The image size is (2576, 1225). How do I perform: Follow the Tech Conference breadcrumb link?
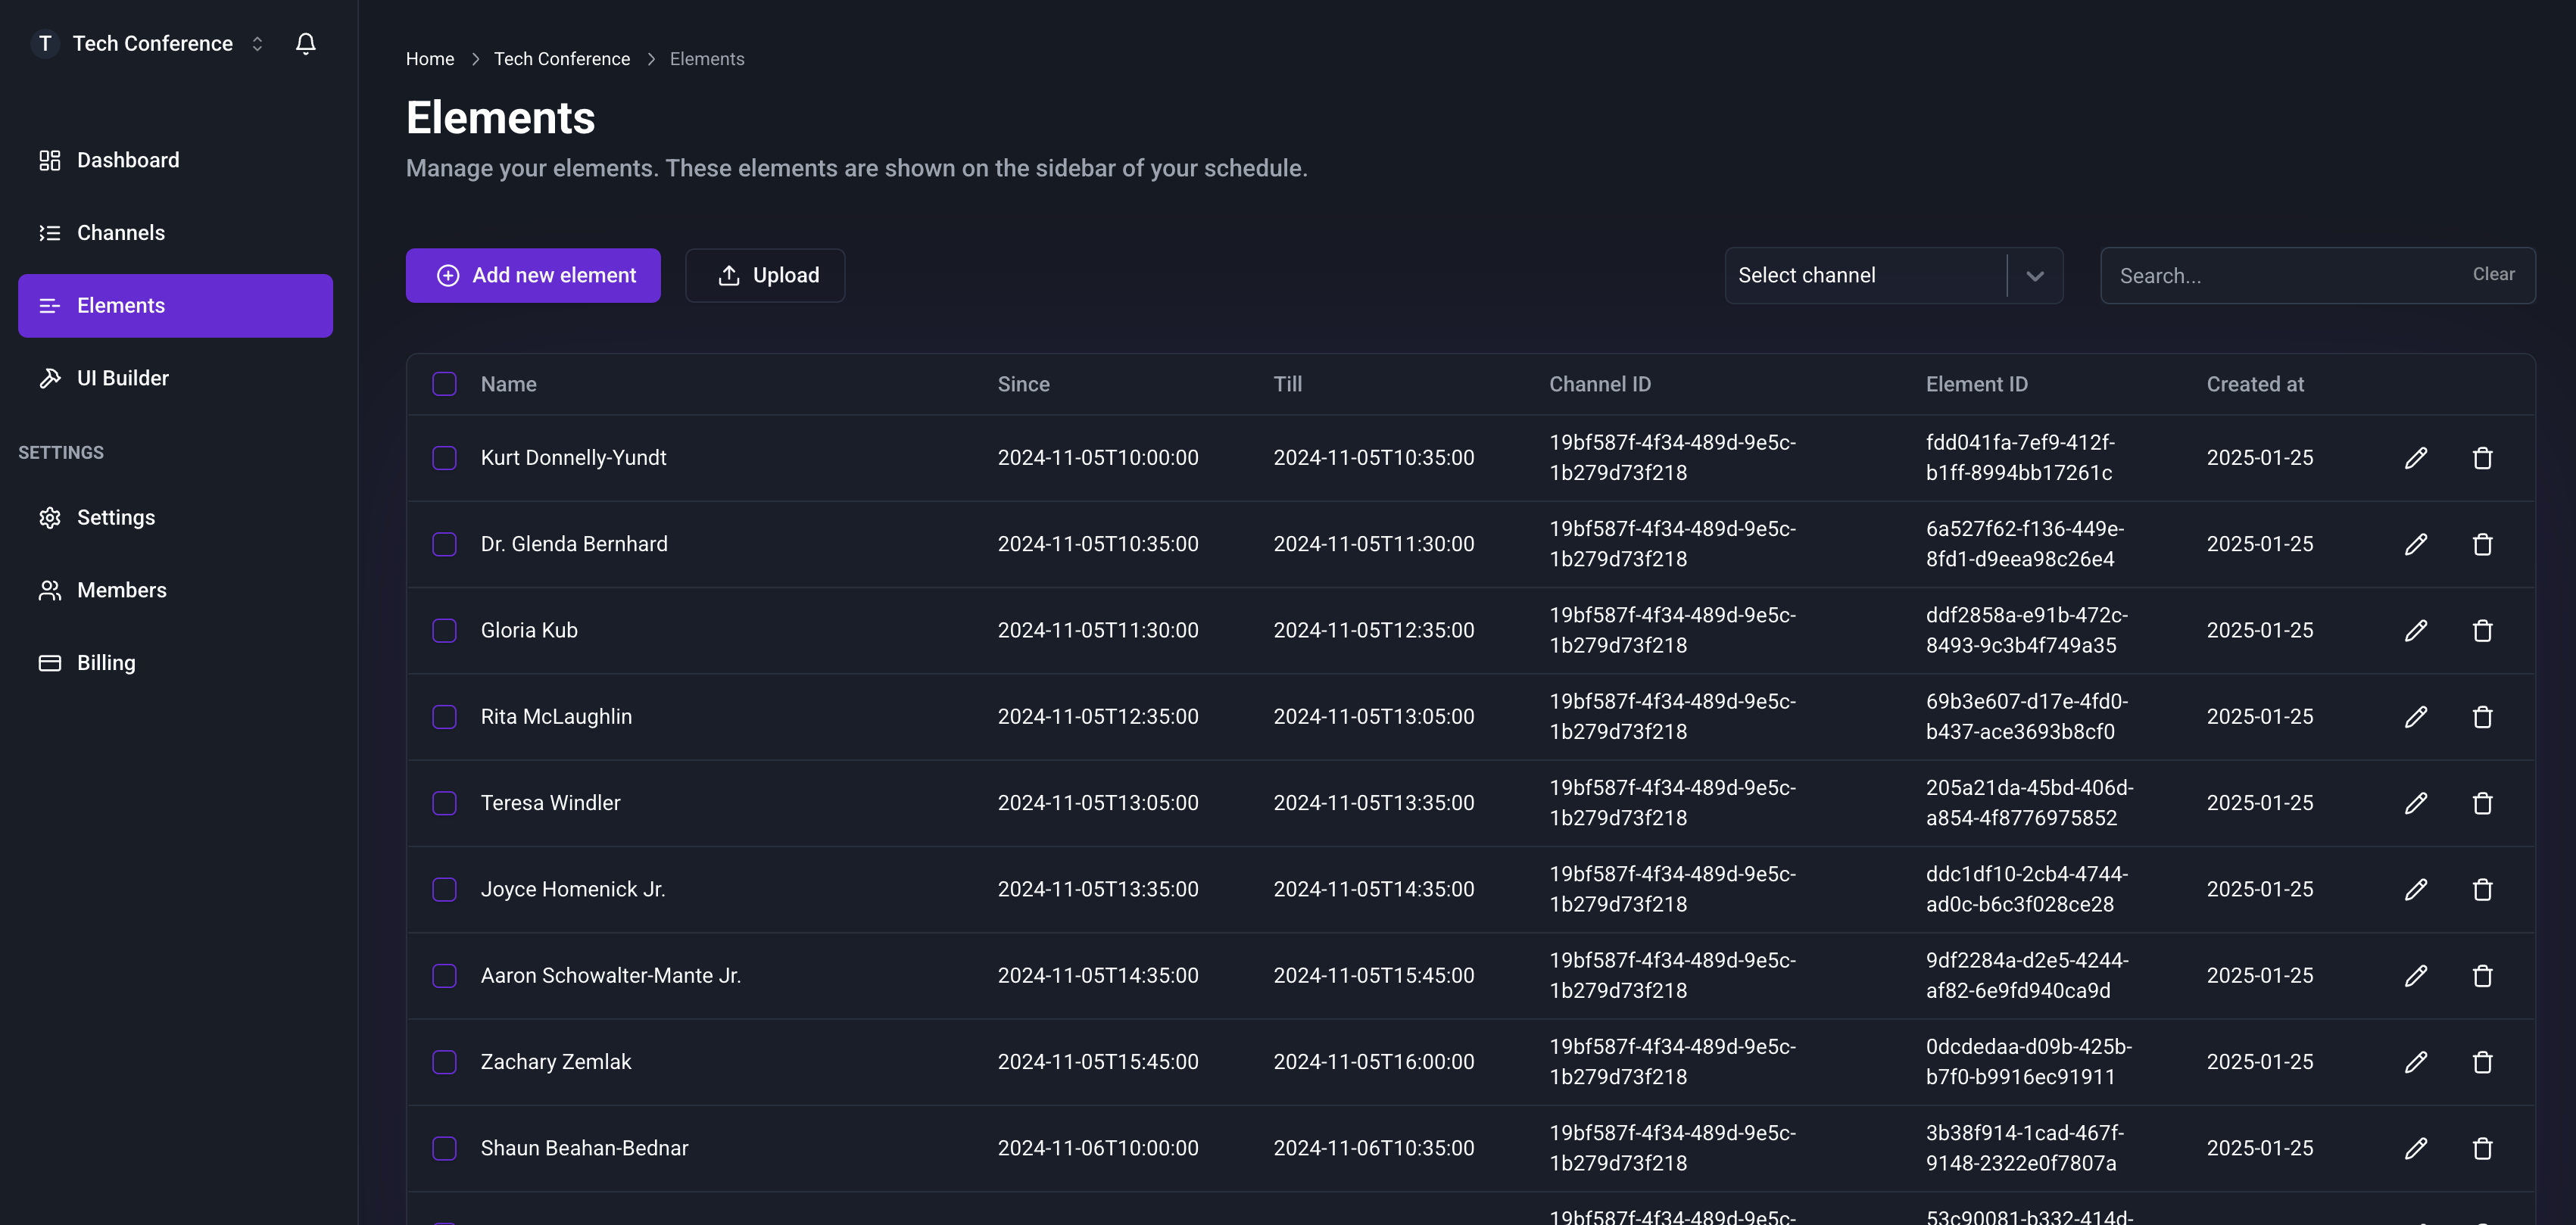(562, 59)
